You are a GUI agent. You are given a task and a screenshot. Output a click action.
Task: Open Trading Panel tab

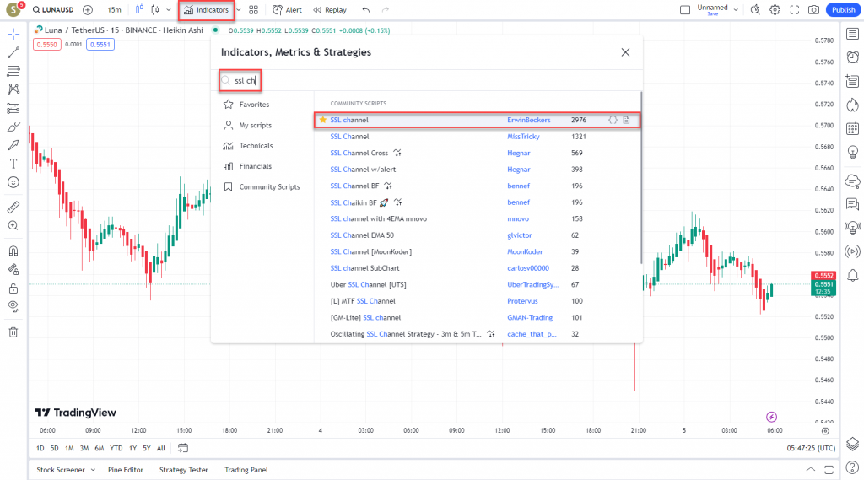246,470
